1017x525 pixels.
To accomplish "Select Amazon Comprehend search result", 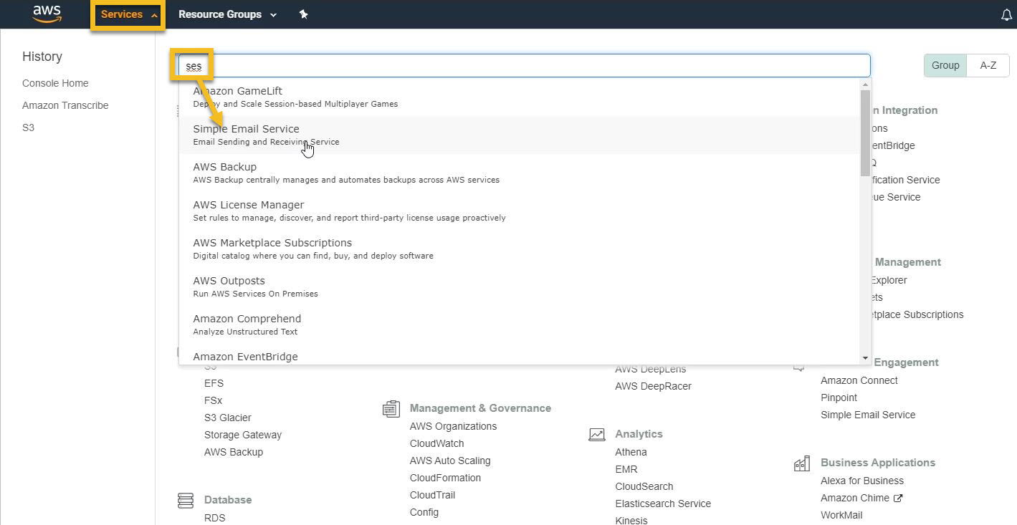I will tap(520, 324).
